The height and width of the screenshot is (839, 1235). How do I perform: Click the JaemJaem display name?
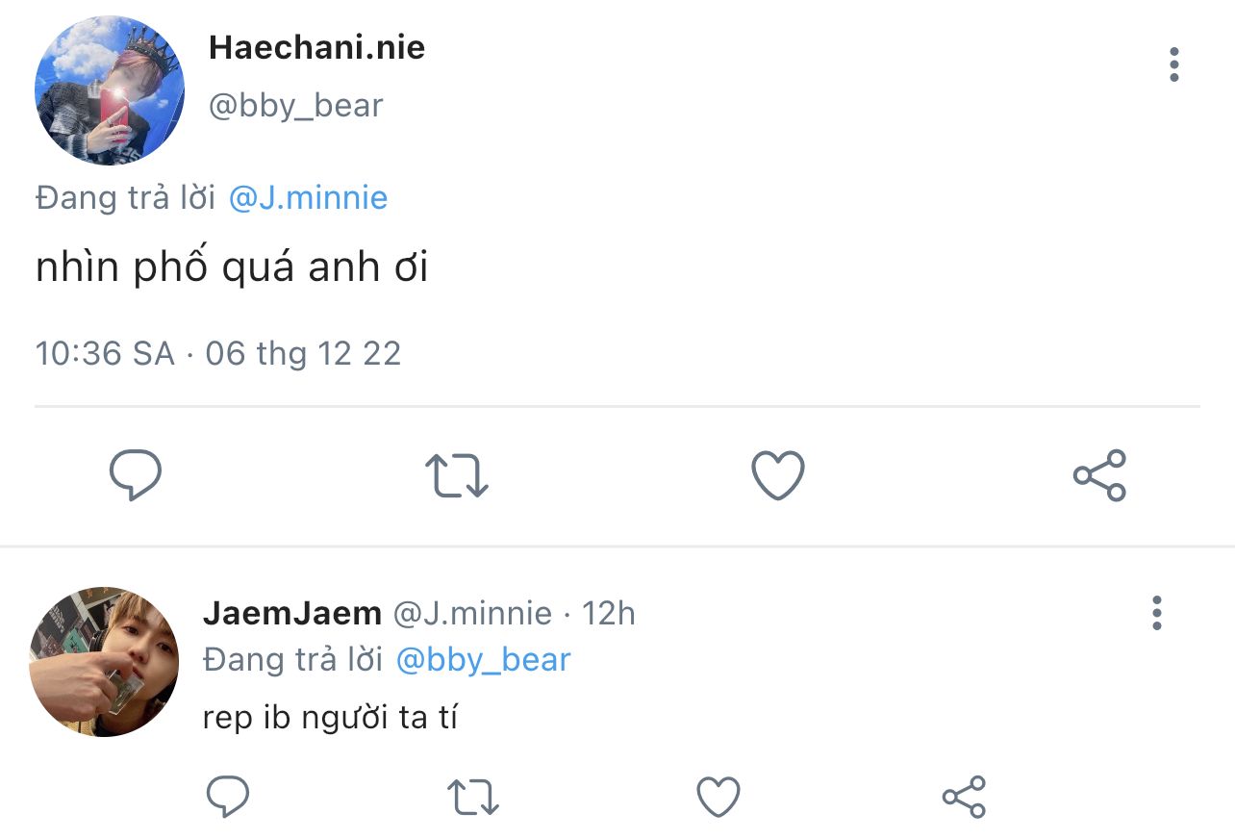click(292, 613)
